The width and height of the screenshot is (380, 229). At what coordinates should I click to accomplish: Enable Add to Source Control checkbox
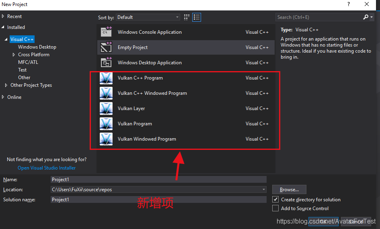[275, 208]
